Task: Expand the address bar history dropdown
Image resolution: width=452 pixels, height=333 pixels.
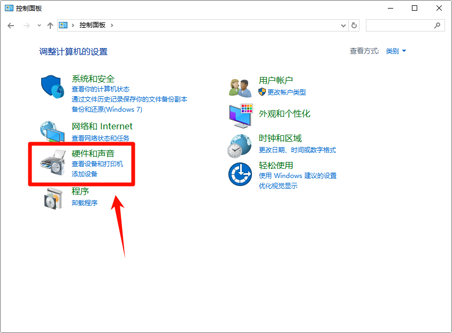Action: [x=343, y=26]
